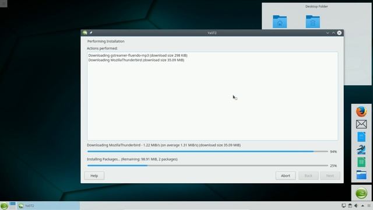Viewport: 373px width, 210px height.
Task: Open the volume tray icon
Action: click(x=356, y=206)
